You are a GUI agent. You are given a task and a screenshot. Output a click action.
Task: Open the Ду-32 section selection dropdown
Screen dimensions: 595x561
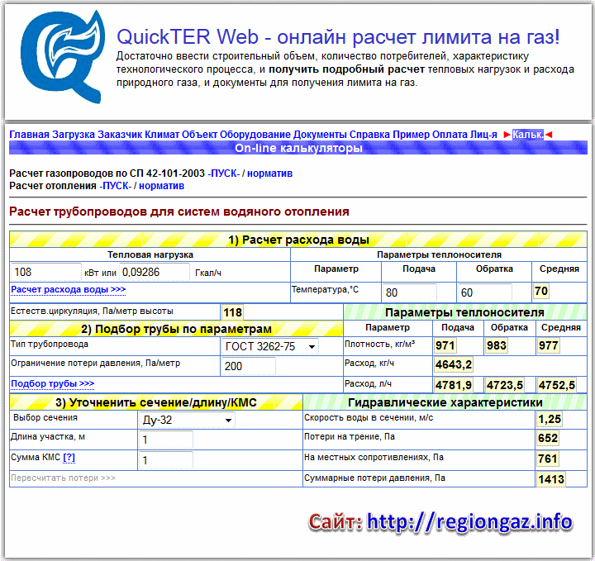pos(187,420)
